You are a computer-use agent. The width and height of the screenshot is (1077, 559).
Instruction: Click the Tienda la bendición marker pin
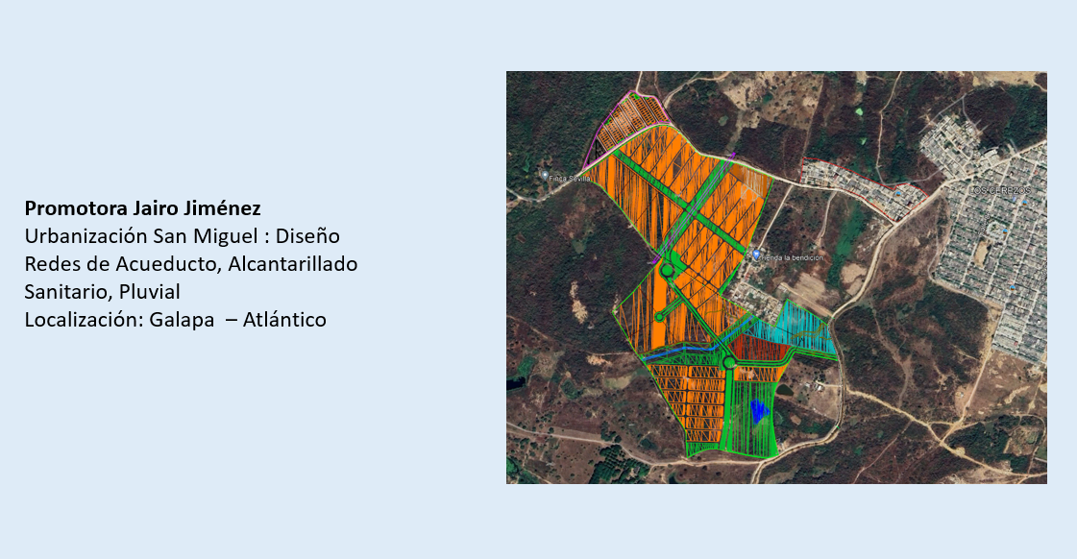[754, 254]
